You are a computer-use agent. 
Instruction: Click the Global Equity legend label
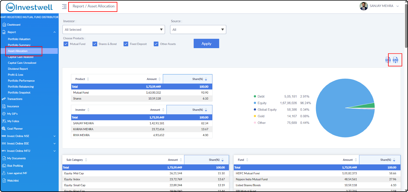(267, 110)
